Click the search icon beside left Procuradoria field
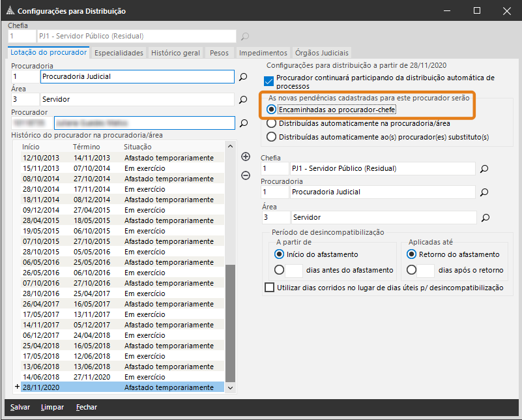 (x=243, y=77)
